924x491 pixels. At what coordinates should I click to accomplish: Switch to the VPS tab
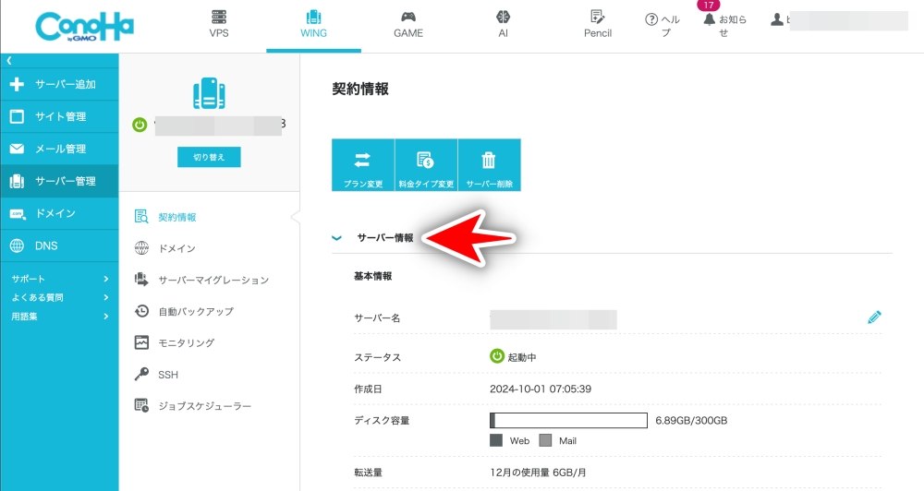coord(219,25)
